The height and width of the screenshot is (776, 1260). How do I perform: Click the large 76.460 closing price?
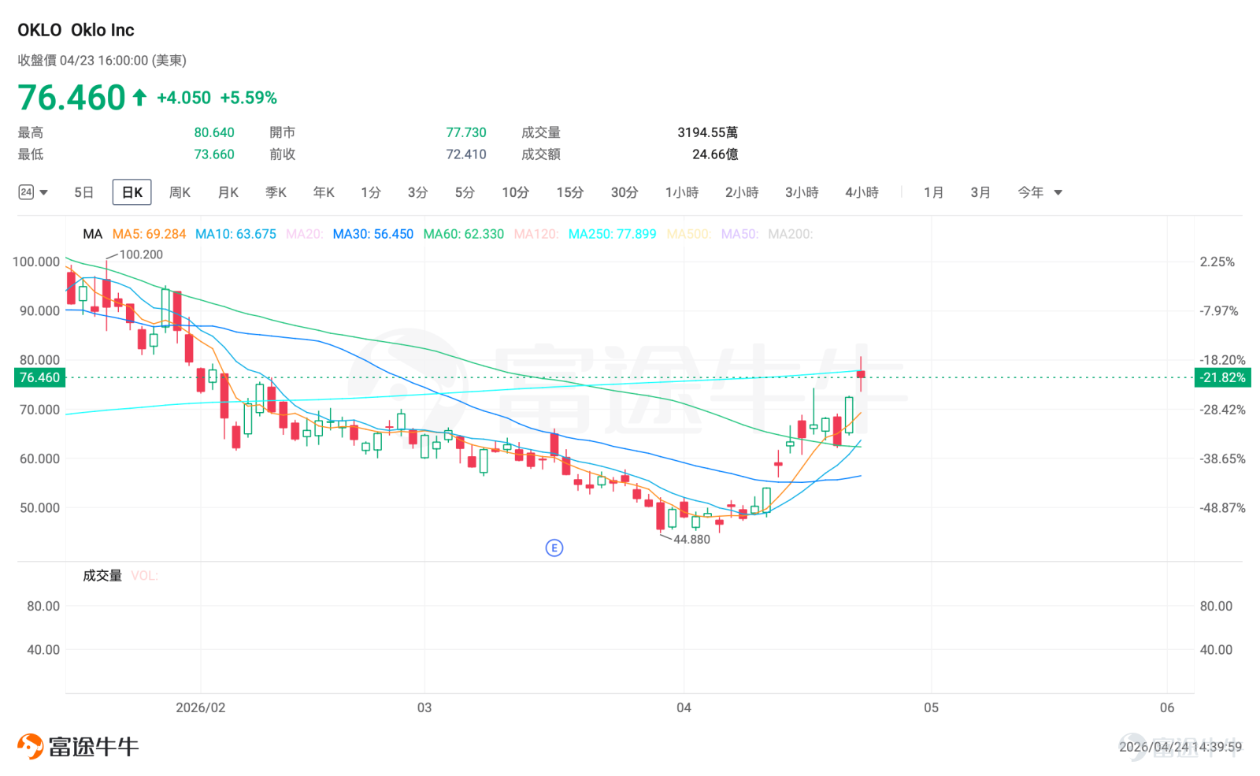click(72, 98)
